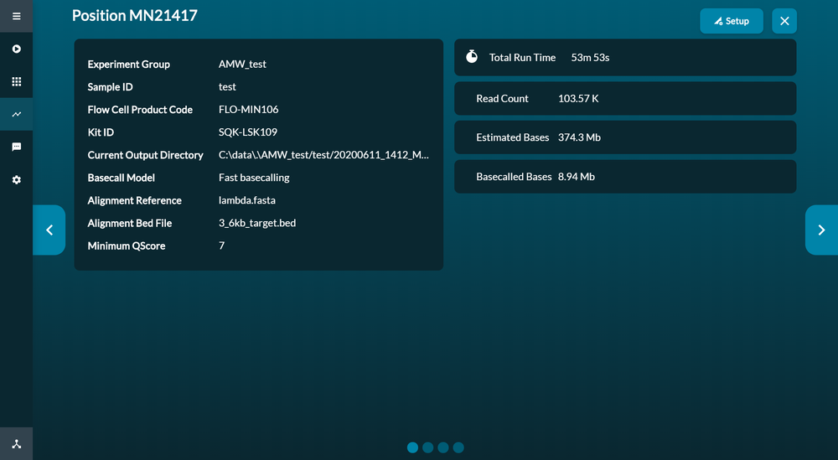This screenshot has width=838, height=460.
Task: Click the Minimum QScore value 7
Action: [x=222, y=246]
